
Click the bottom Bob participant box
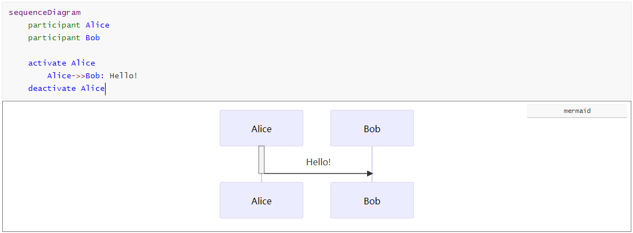pos(372,201)
